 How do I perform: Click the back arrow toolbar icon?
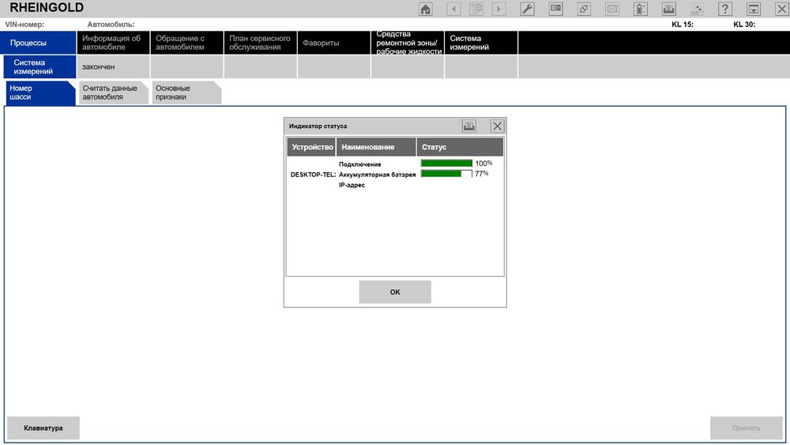pyautogui.click(x=453, y=9)
